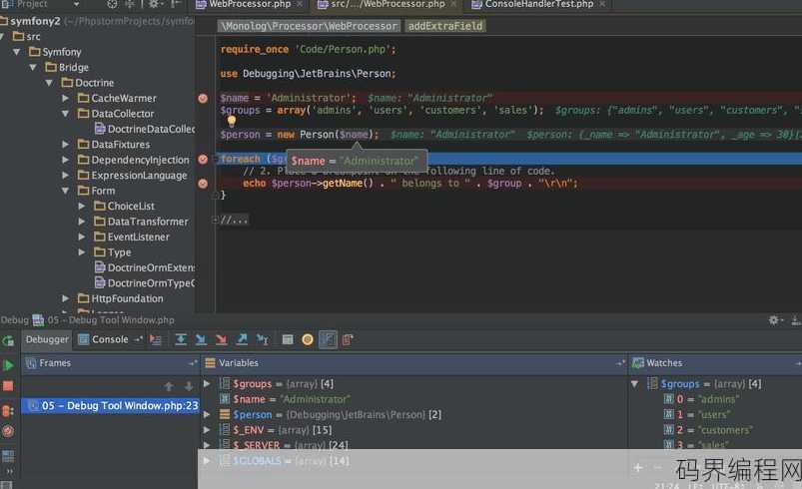Screen dimensions: 802x489
Task: Click \Monolog\Processor\WebProcessor breadcrumb
Action: [x=309, y=26]
